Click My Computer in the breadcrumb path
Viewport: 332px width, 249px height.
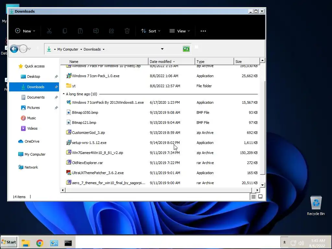pyautogui.click(x=68, y=49)
